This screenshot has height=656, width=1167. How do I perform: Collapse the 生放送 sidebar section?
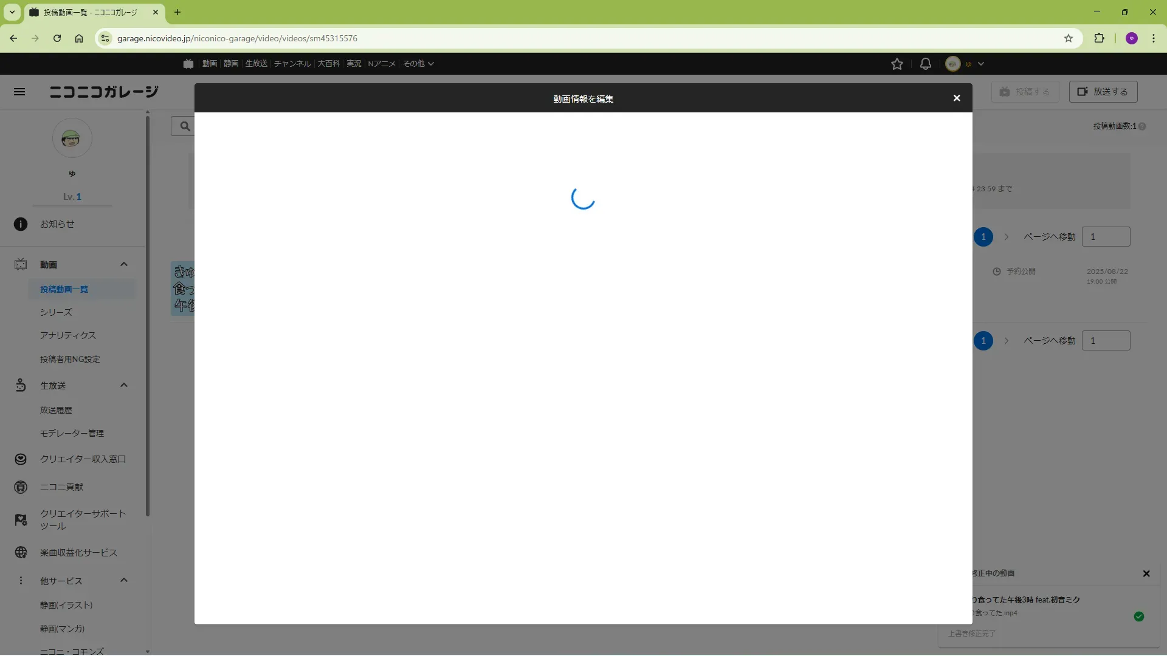[x=124, y=385]
